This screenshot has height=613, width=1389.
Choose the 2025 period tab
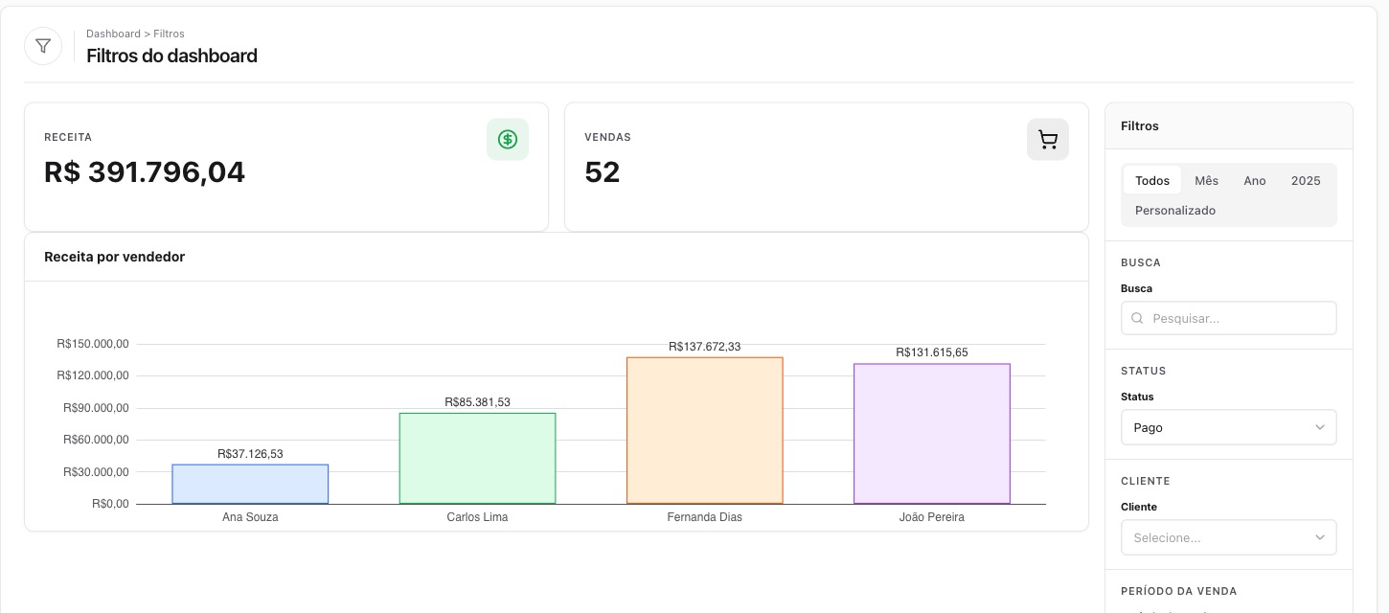[1306, 181]
